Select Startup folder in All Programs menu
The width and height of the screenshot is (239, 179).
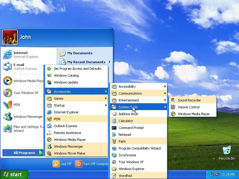click(76, 105)
